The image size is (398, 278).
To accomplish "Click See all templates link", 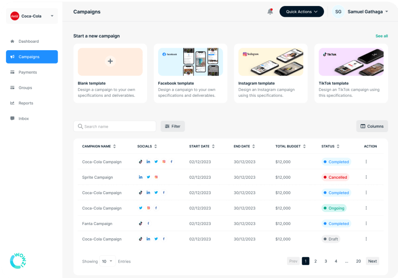I will click(382, 36).
